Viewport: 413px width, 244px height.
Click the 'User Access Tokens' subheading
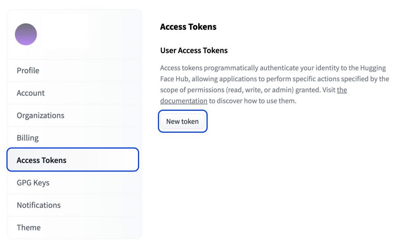point(194,51)
